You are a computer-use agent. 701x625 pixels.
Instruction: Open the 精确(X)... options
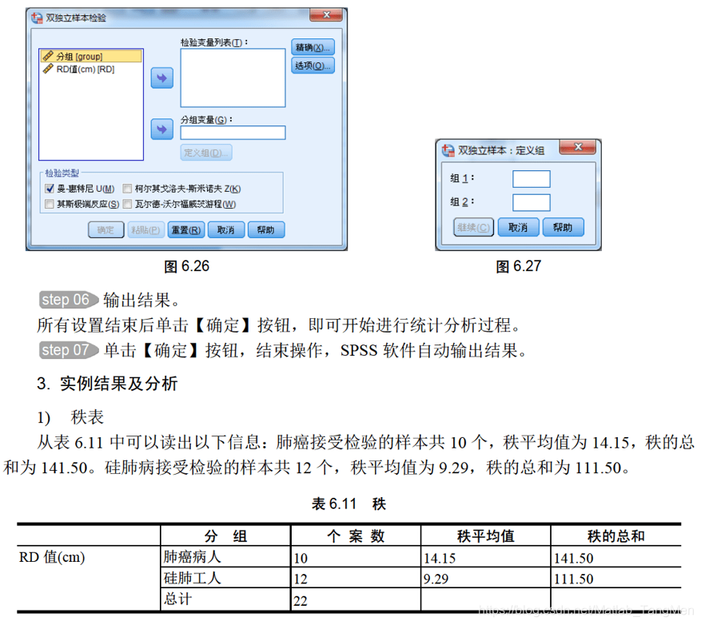[313, 47]
